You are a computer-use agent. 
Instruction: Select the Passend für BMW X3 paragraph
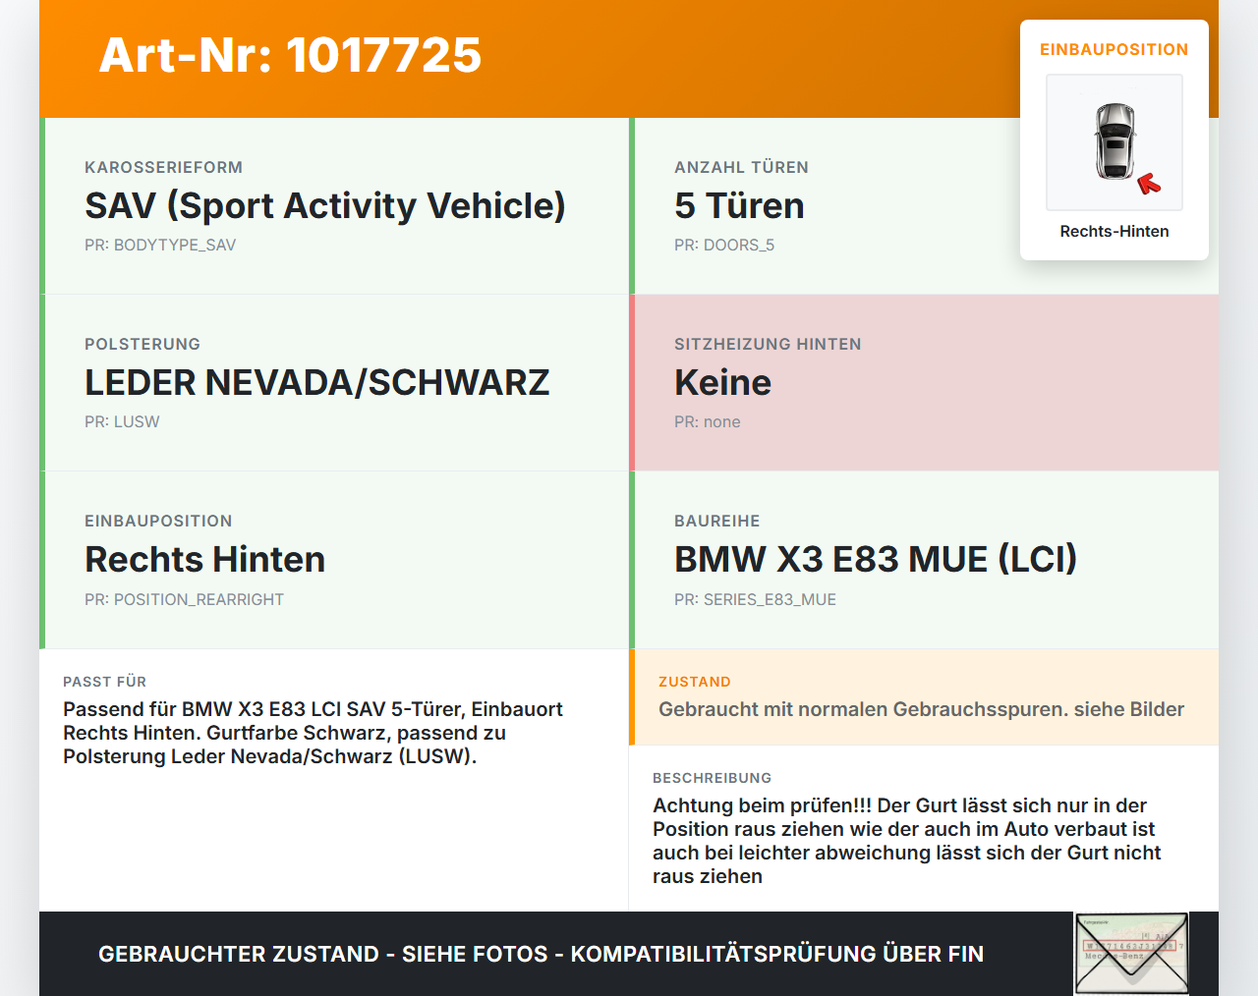point(313,733)
